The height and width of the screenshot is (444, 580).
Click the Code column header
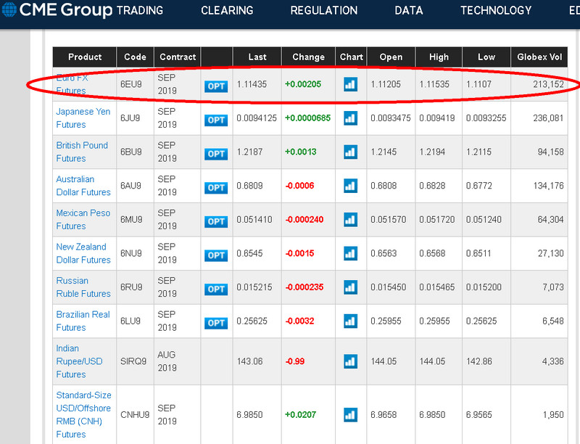coord(135,57)
